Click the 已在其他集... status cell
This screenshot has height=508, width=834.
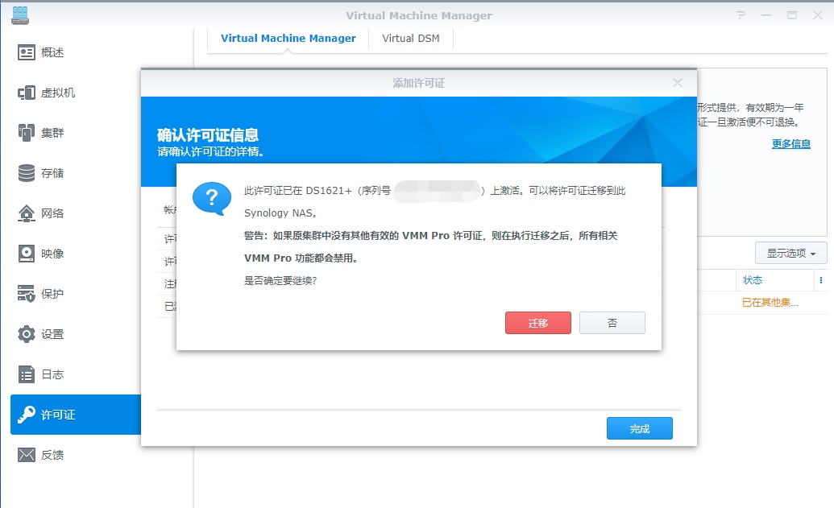(x=770, y=303)
